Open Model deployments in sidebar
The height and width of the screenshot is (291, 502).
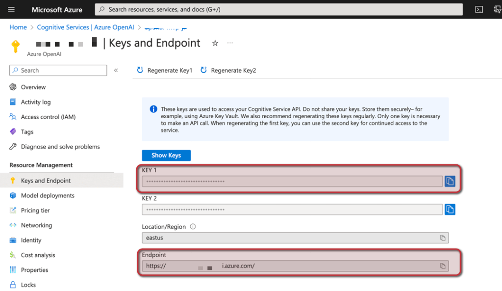[48, 195]
